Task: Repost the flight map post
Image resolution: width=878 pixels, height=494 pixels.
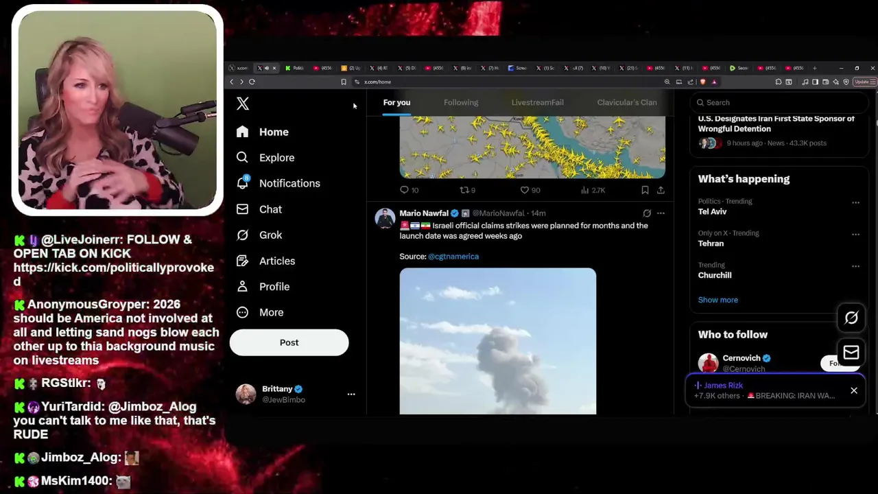Action: [x=467, y=190]
